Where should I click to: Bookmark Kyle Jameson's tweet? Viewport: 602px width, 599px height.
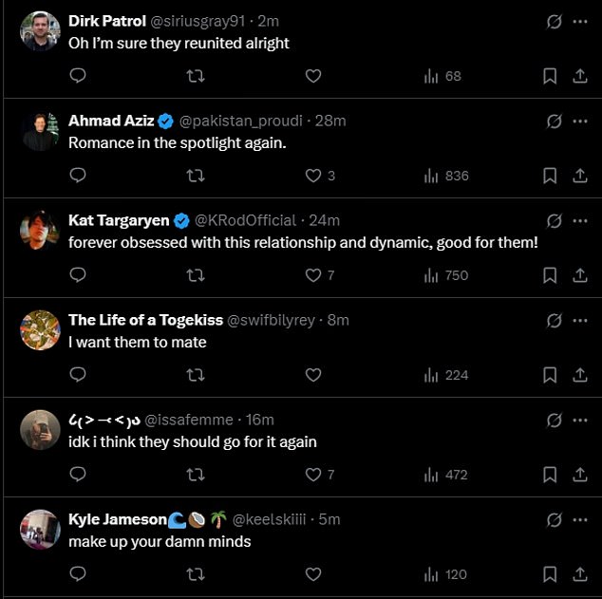click(x=550, y=574)
